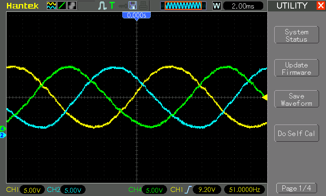Click the key lock icon
The image size is (326, 196).
tap(123, 6)
